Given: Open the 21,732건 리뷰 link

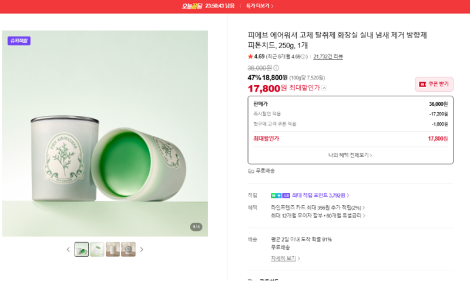Looking at the screenshot, I should tap(328, 56).
